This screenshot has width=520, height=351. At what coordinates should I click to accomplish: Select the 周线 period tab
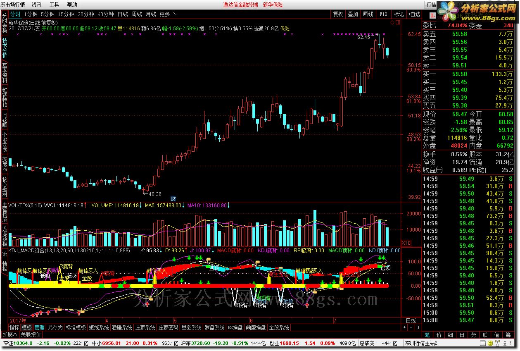[x=137, y=14]
